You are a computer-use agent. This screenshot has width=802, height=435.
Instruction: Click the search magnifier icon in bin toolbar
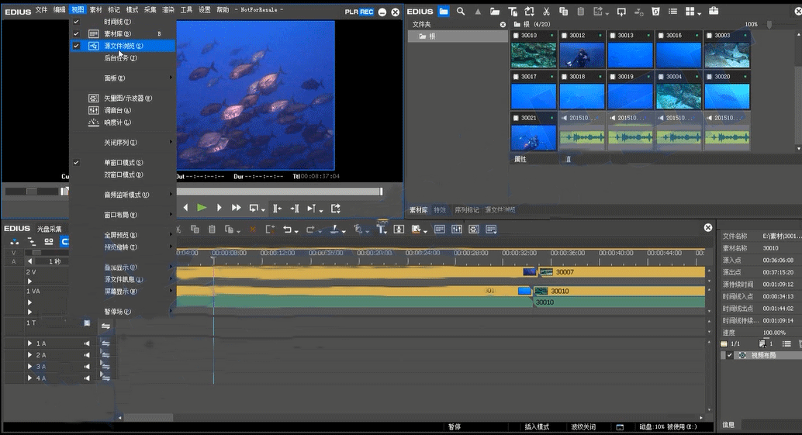pyautogui.click(x=461, y=12)
